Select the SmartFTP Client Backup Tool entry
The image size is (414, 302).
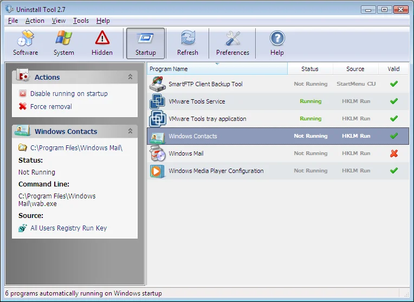click(x=205, y=84)
